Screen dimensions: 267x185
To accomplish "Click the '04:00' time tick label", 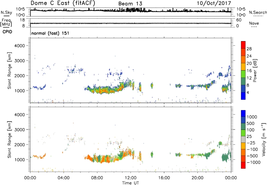I will coord(63,178).
